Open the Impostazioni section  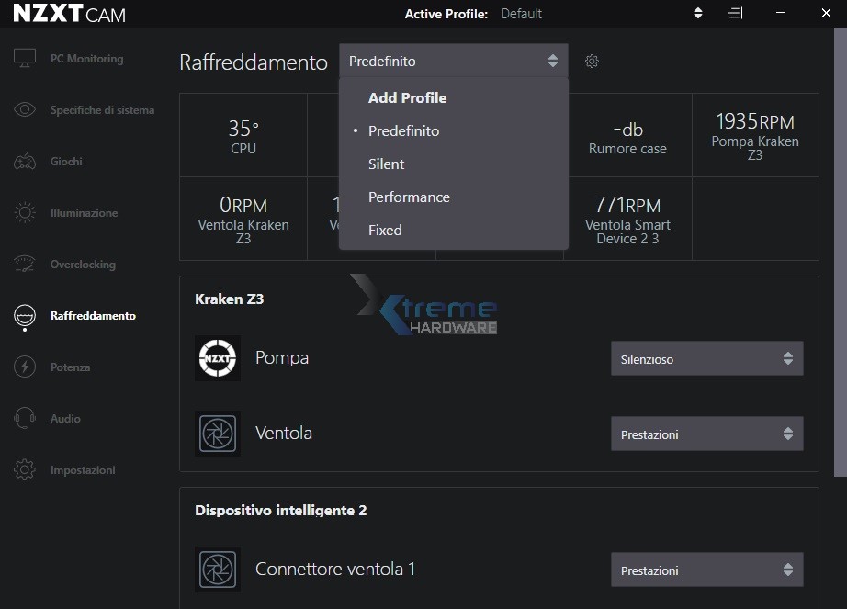point(83,470)
